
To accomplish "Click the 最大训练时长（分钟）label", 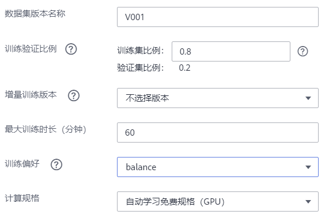I will coord(46,129).
